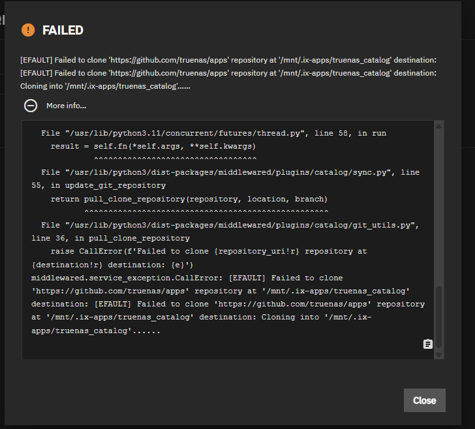Viewport: 475px width, 429px height.
Task: Click the second [EFAULT] error summary line
Action: click(228, 73)
